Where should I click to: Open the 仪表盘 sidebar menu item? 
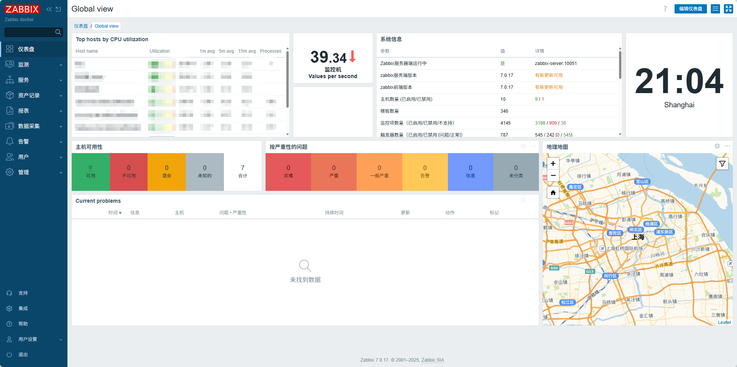pos(26,49)
